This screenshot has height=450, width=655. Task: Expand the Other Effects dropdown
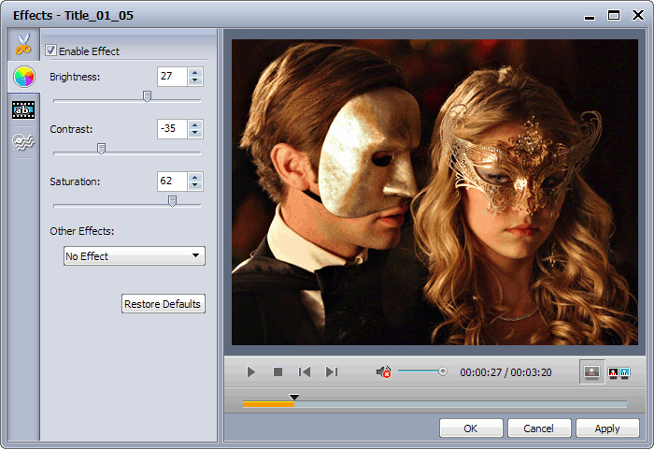tap(135, 255)
